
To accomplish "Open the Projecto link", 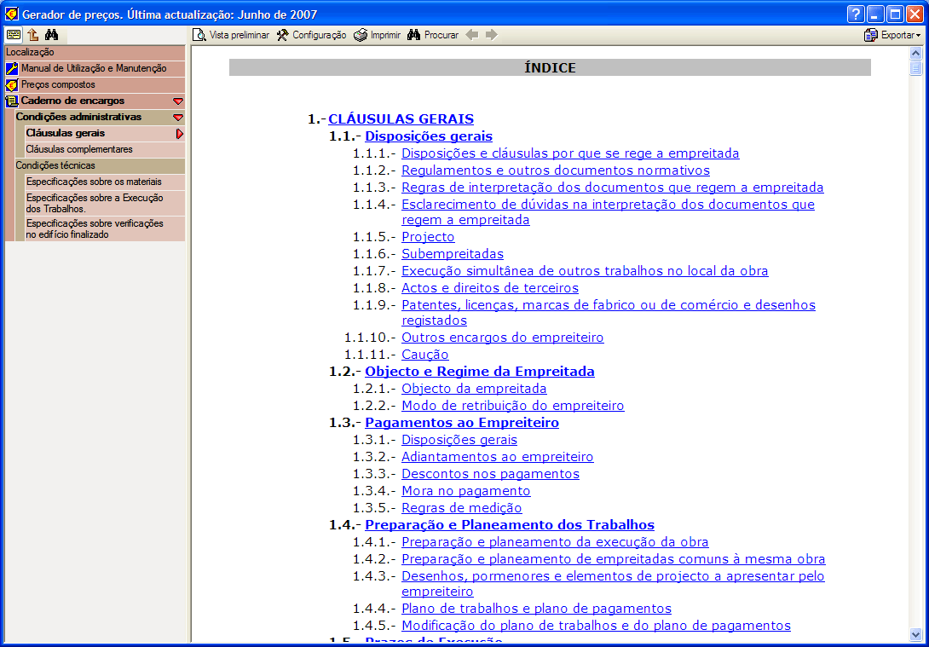I will (429, 237).
